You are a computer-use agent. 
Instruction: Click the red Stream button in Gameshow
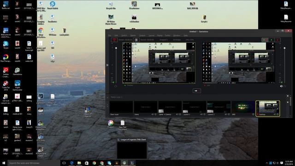(114, 40)
